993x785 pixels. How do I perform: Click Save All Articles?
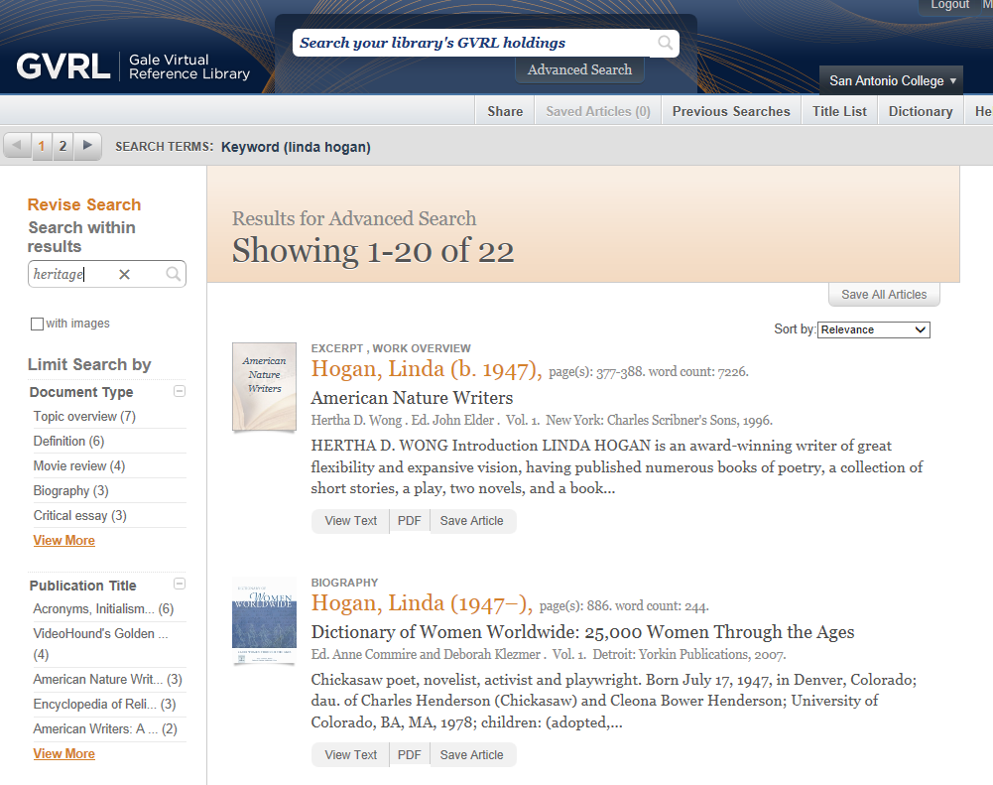[884, 295]
